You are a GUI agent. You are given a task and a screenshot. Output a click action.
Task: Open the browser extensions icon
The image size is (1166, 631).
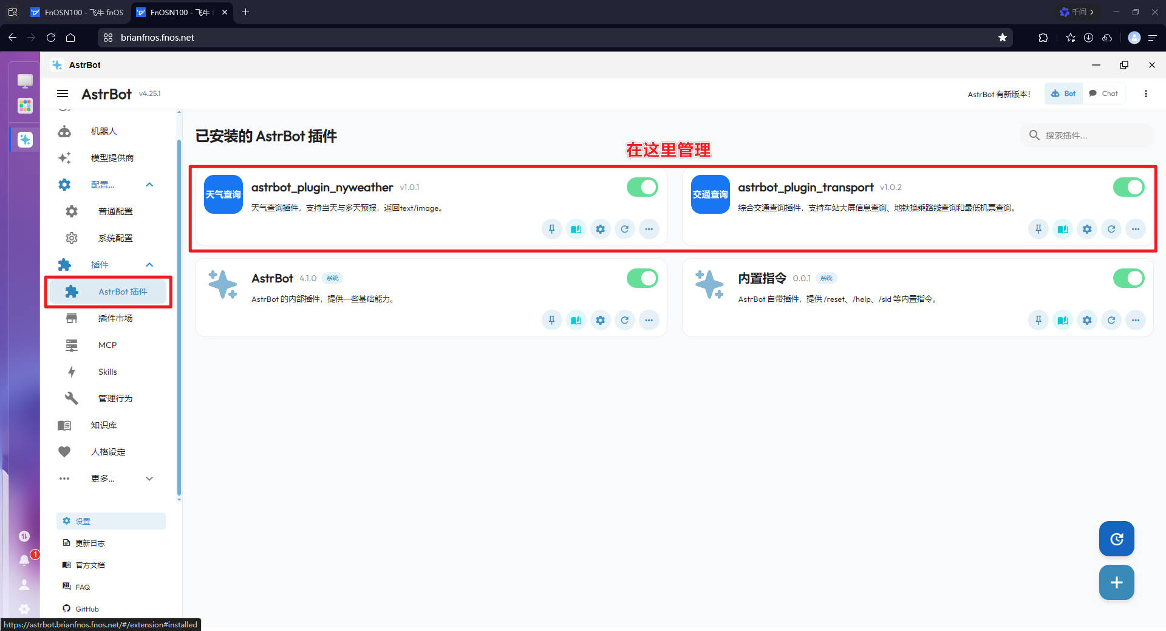[1043, 38]
